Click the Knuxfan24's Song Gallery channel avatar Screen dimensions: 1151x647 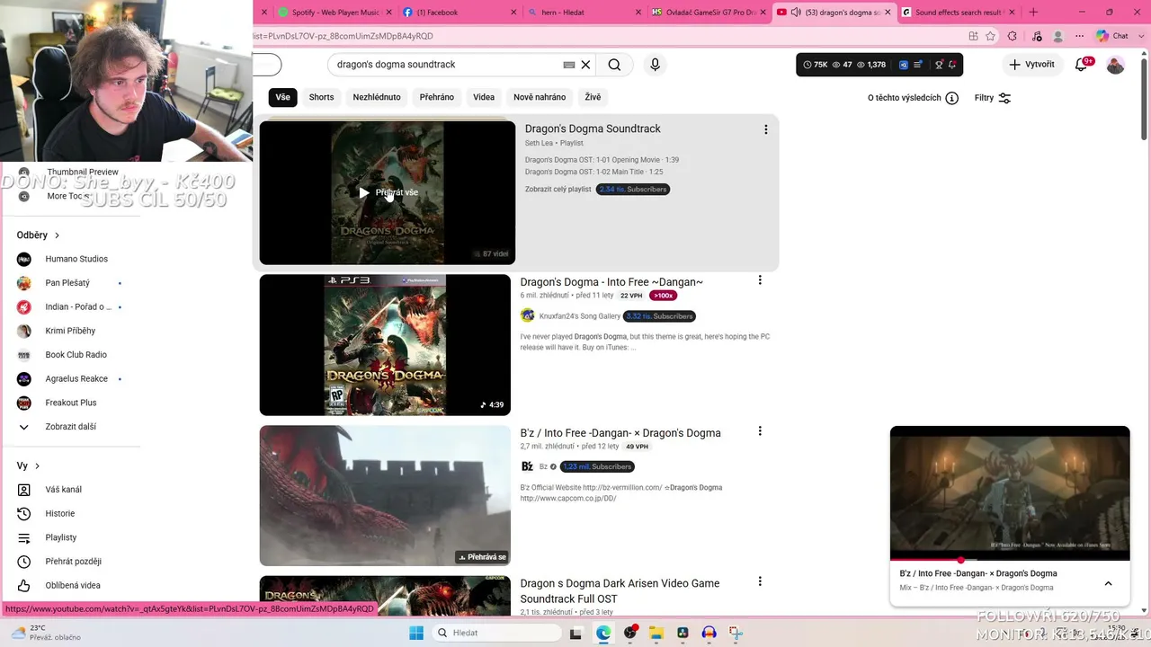[x=528, y=315]
